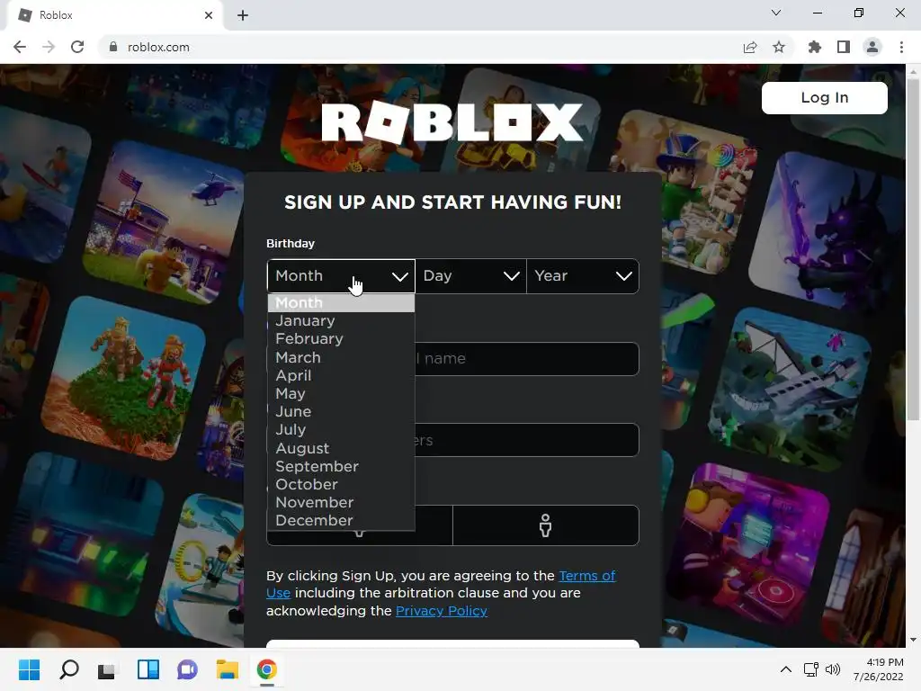Select the male gender icon

click(x=546, y=525)
